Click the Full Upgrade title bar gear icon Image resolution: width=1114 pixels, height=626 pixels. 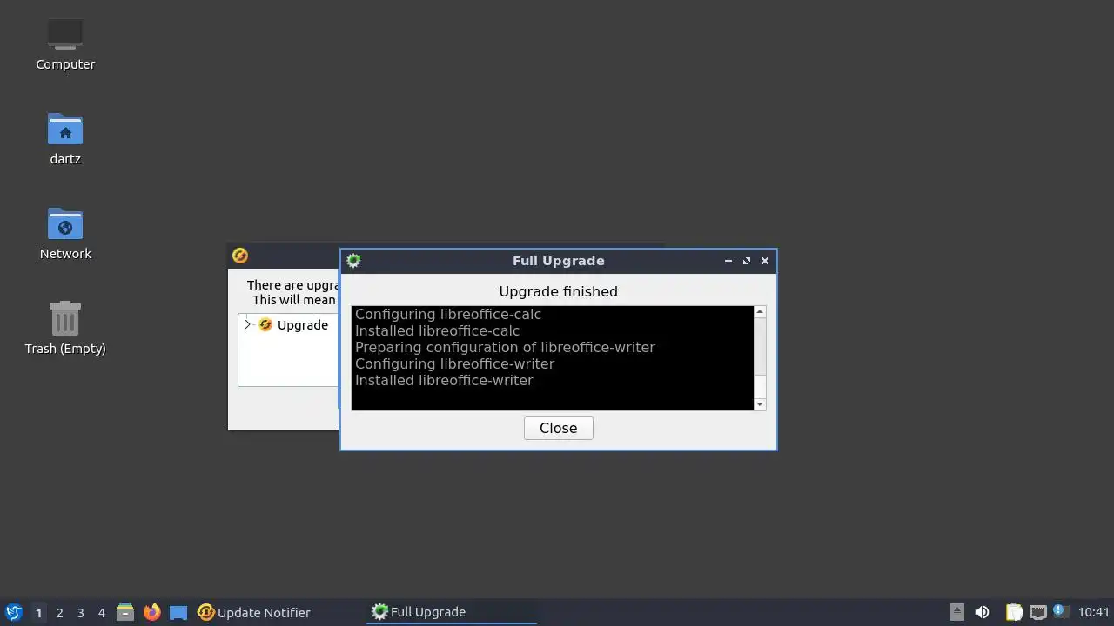[353, 261]
